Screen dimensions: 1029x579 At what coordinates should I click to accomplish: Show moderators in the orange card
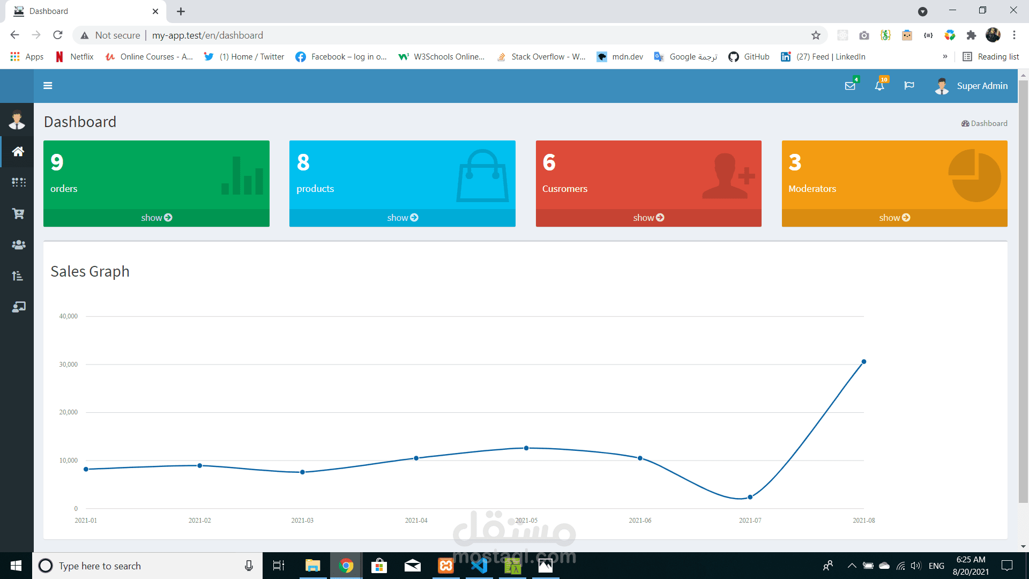[894, 218]
